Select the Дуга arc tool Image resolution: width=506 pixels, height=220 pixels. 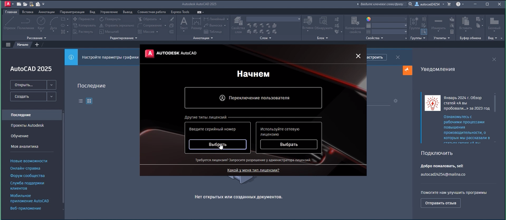click(x=53, y=24)
